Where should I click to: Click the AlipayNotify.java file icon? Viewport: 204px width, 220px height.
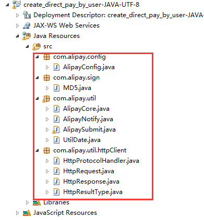pos(56,119)
